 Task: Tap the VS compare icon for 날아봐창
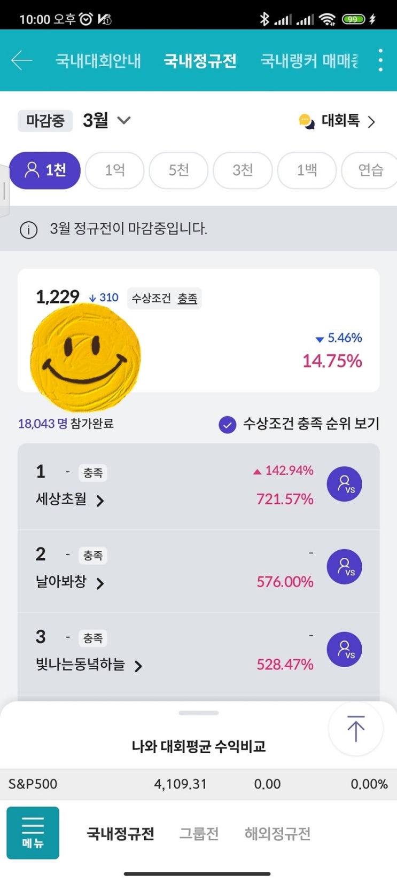[344, 567]
